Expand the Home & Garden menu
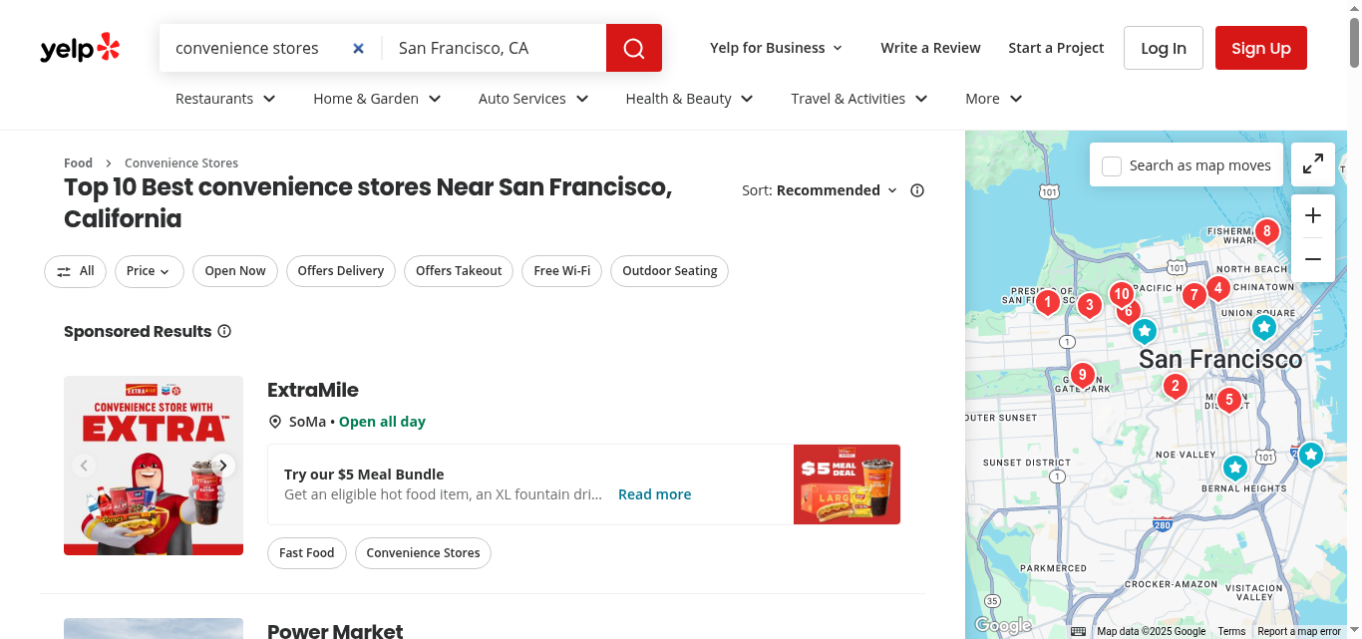The width and height of the screenshot is (1362, 639). [377, 99]
